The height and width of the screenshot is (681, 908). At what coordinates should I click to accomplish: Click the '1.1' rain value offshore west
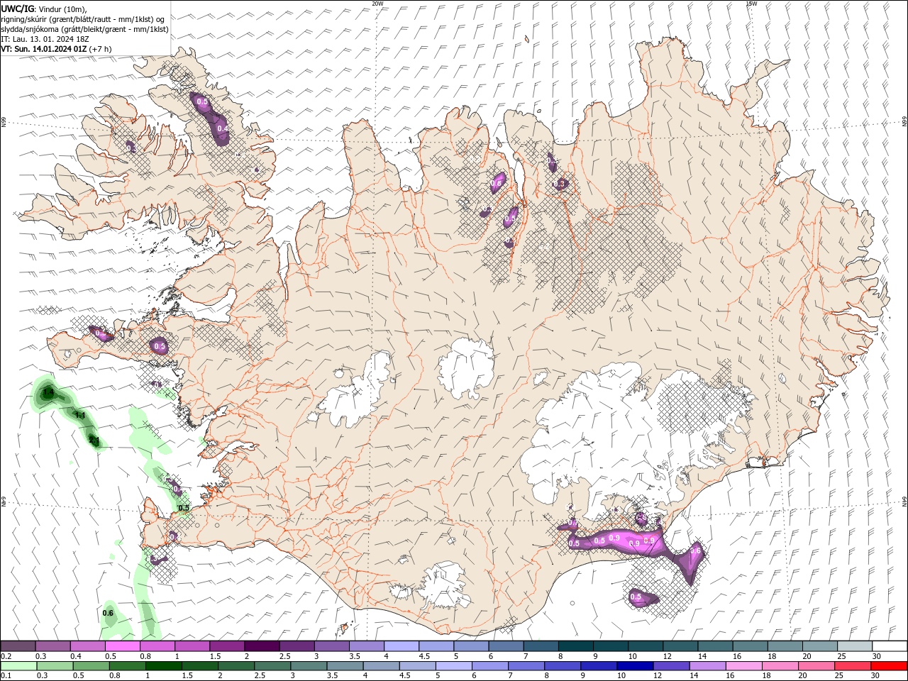pyautogui.click(x=80, y=416)
